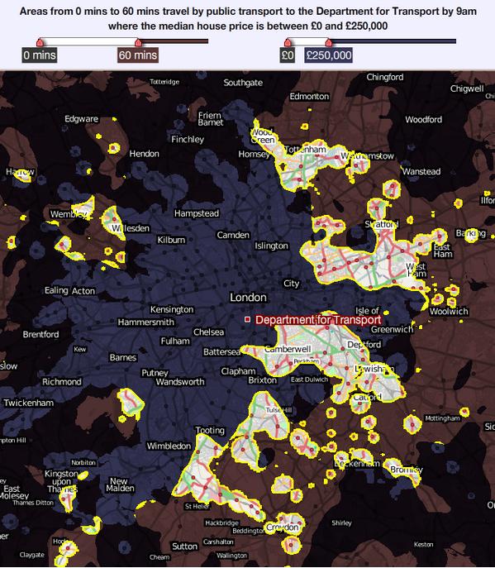Click the Hendon map label
495x568 pixels.
click(145, 154)
